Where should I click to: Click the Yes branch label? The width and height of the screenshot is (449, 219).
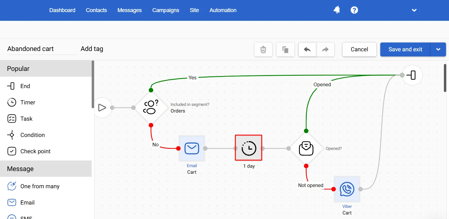pos(192,78)
